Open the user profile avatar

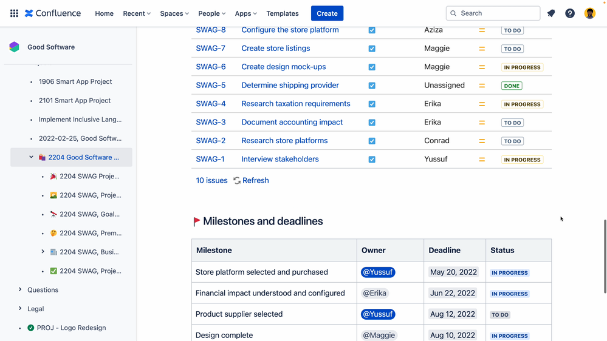589,13
